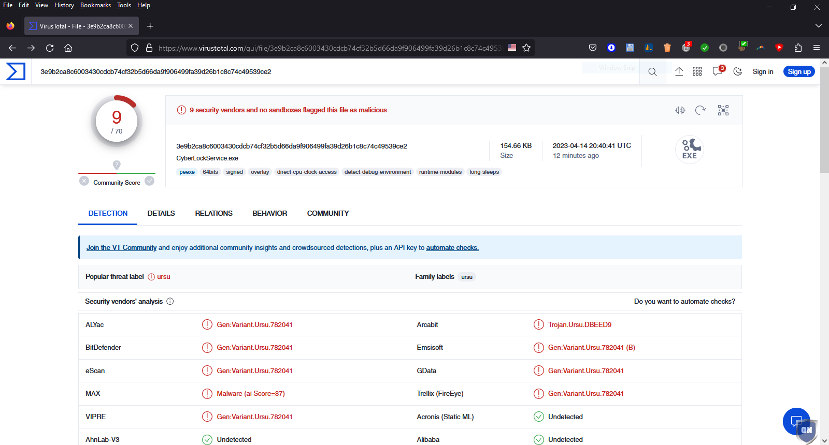829x445 pixels.
Task: Vote negative on Community Score
Action: tap(84, 181)
